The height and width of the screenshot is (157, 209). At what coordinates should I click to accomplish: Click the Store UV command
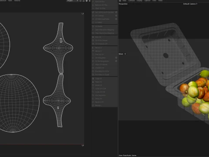tap(99, 99)
